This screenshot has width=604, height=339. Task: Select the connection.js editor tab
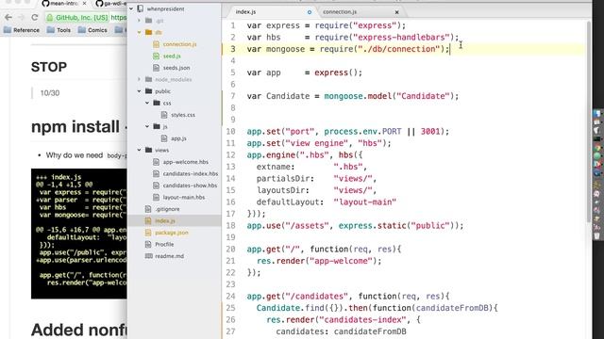pyautogui.click(x=340, y=12)
